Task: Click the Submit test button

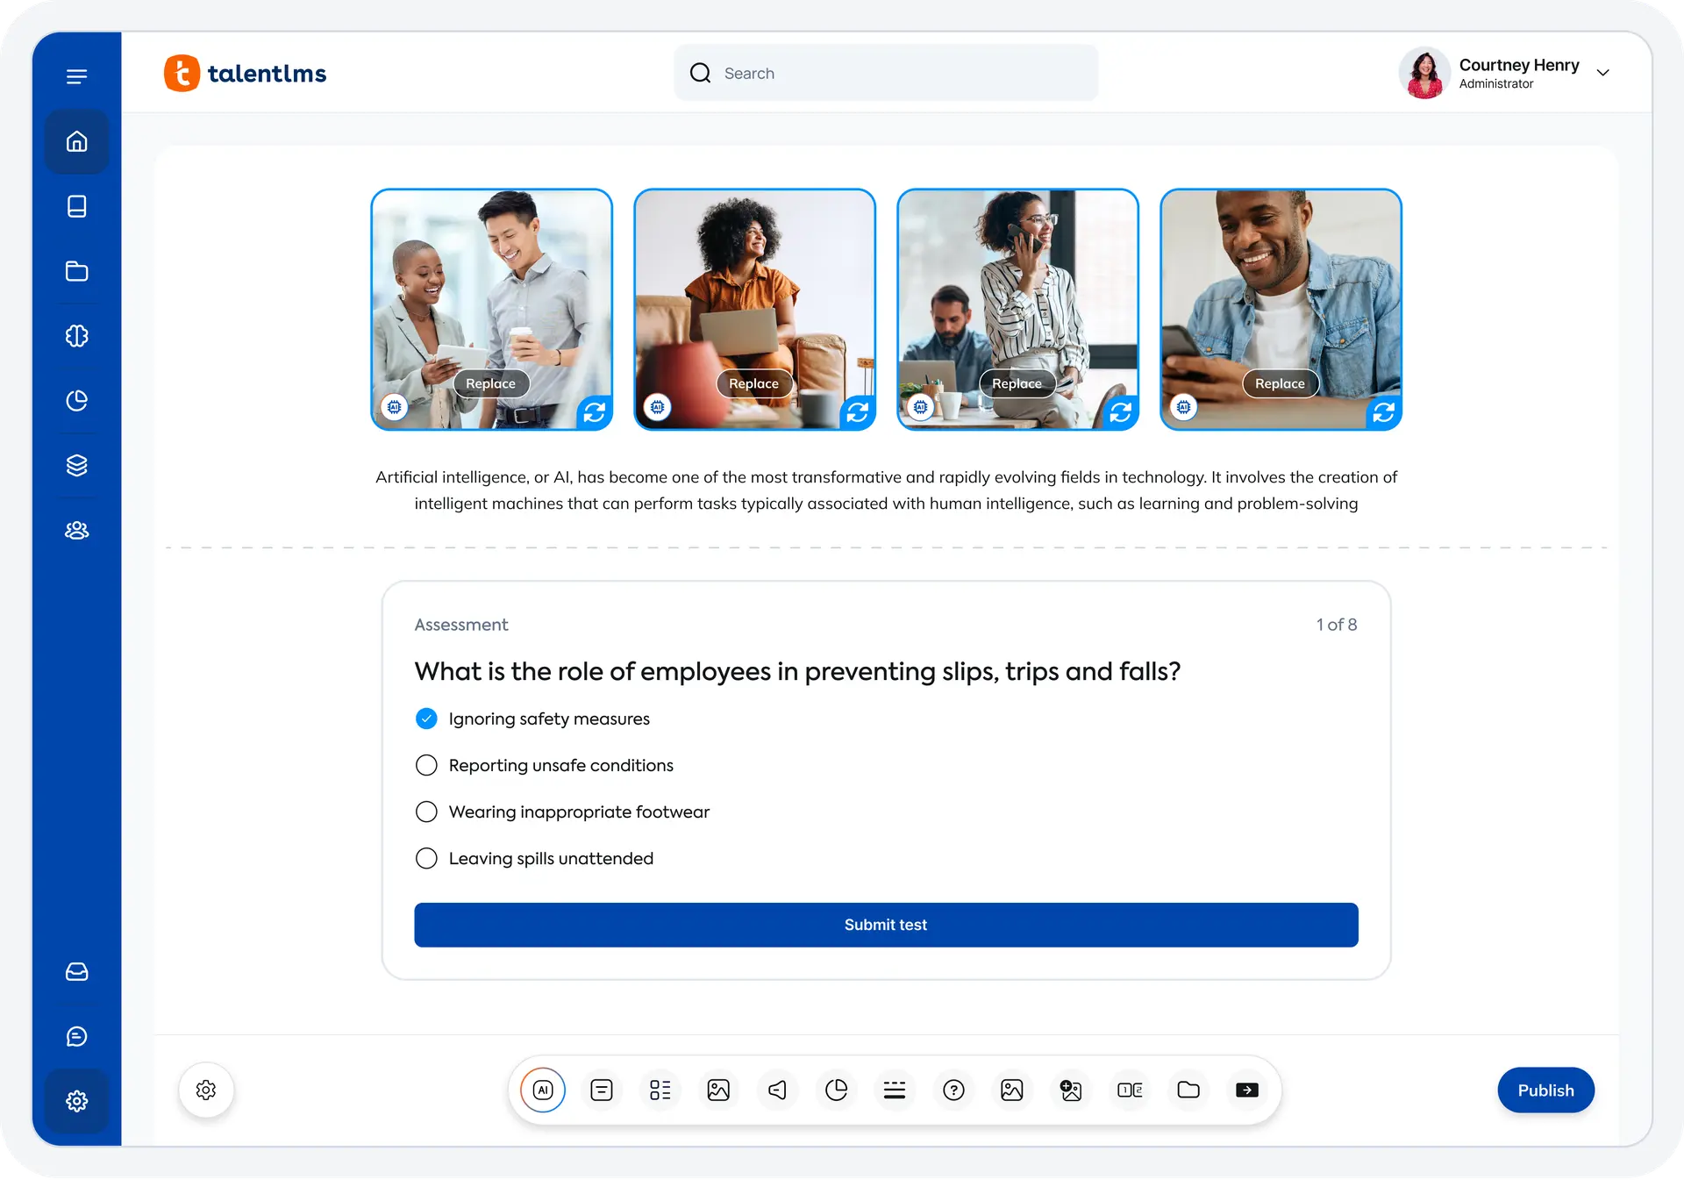Action: coord(886,925)
